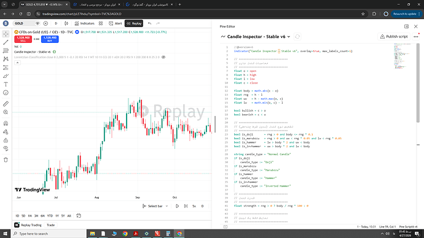The height and width of the screenshot is (238, 424).
Task: Click the Publish script button
Action: tap(394, 37)
